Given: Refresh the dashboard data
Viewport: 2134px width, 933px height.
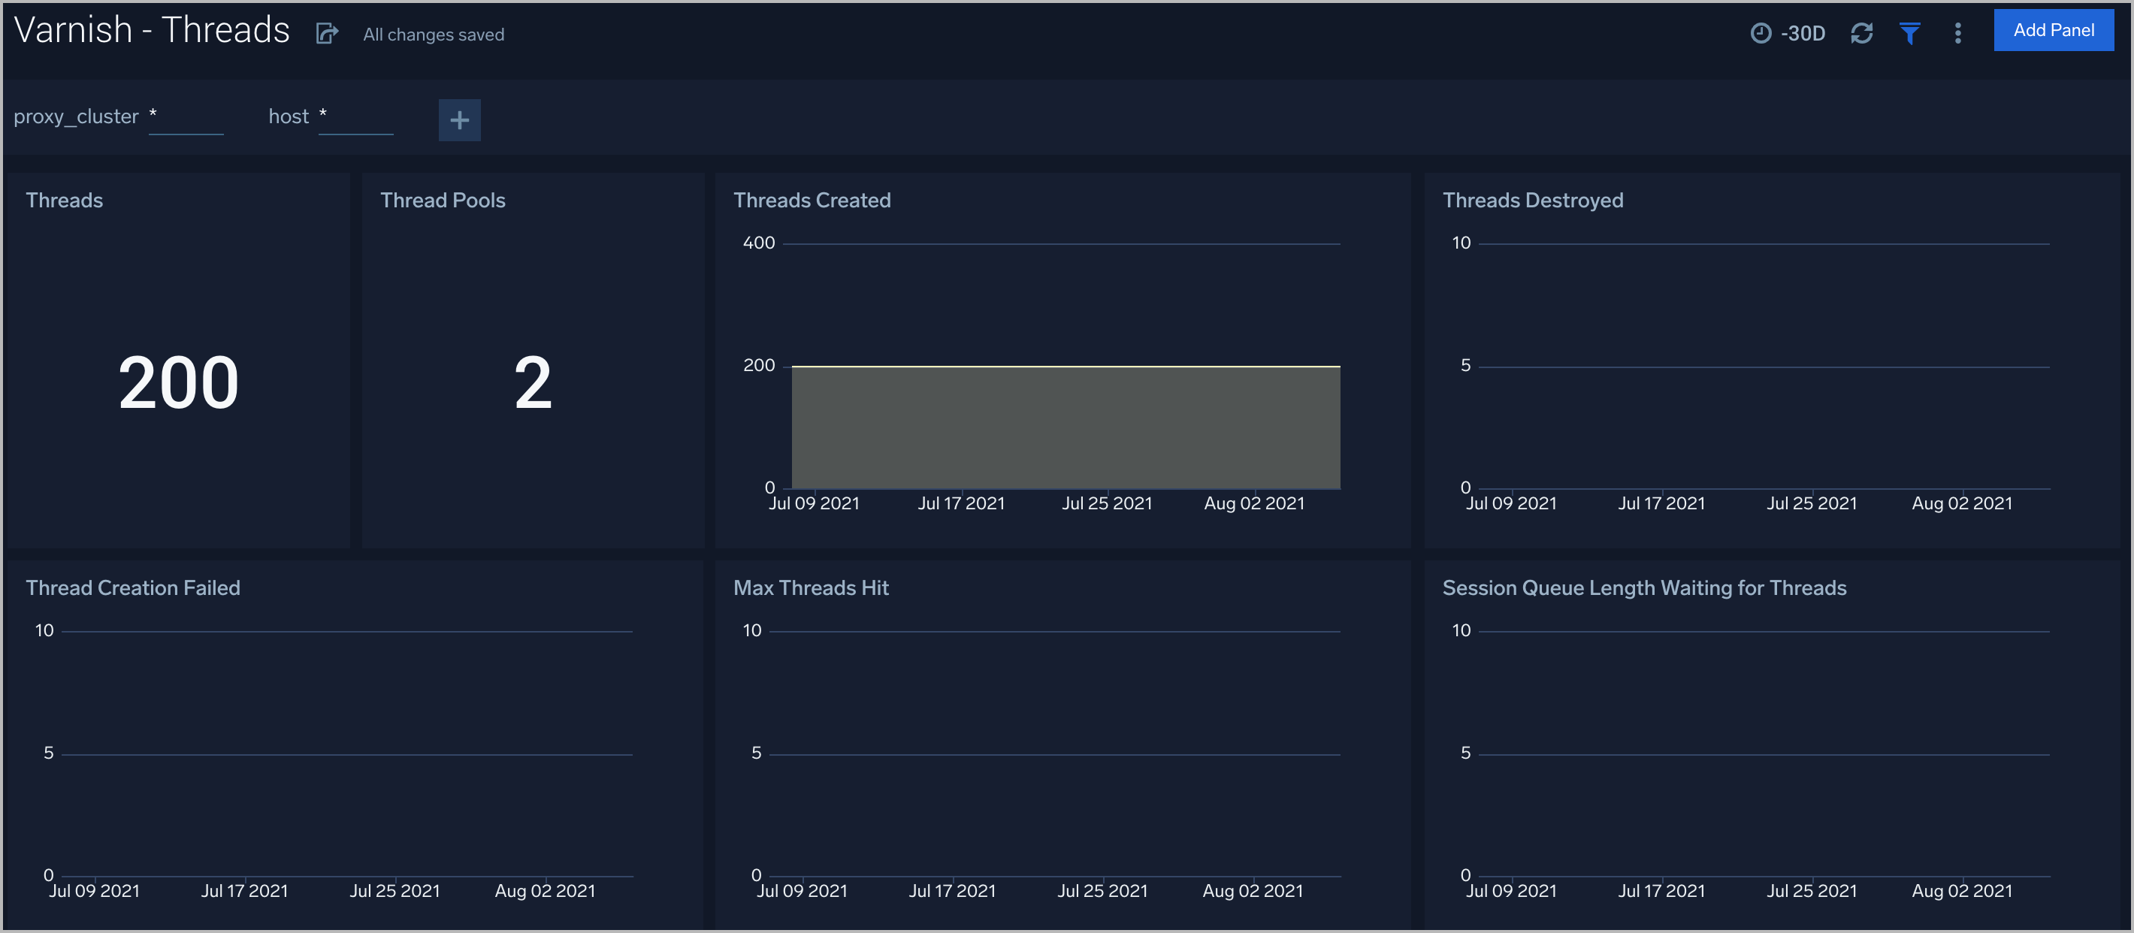Looking at the screenshot, I should coord(1861,32).
